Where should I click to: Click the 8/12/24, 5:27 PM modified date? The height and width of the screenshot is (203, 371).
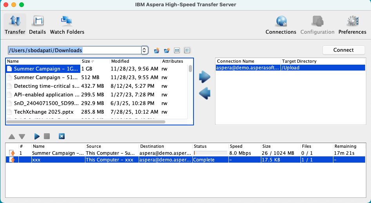132,86
